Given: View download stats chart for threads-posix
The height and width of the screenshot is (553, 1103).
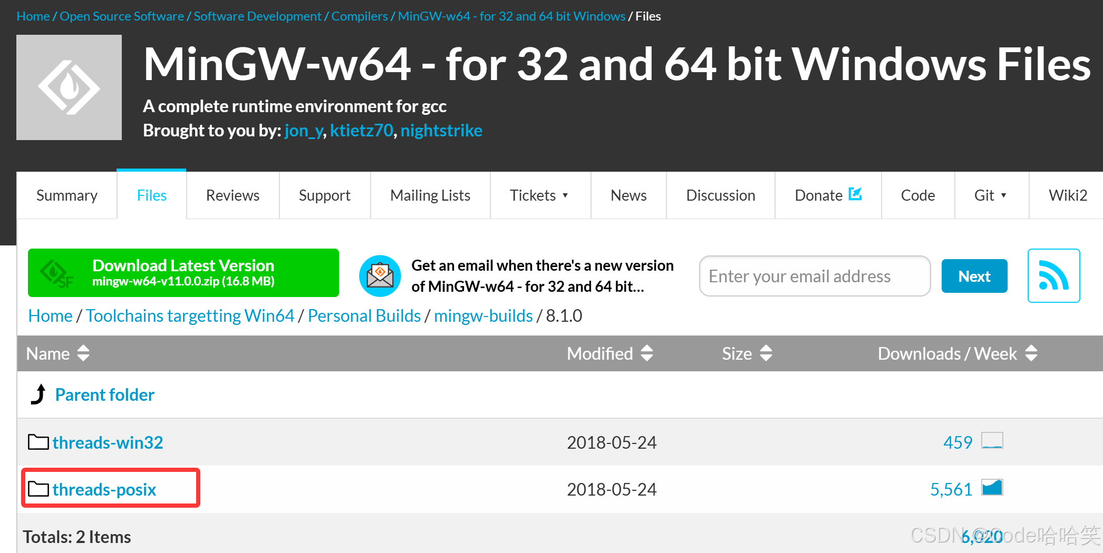Looking at the screenshot, I should point(992,488).
